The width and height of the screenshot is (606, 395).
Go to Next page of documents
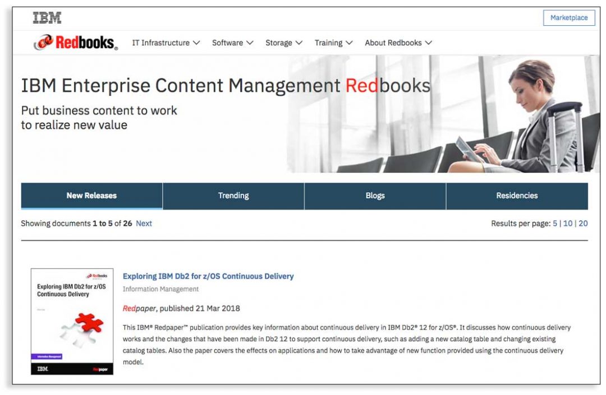144,223
